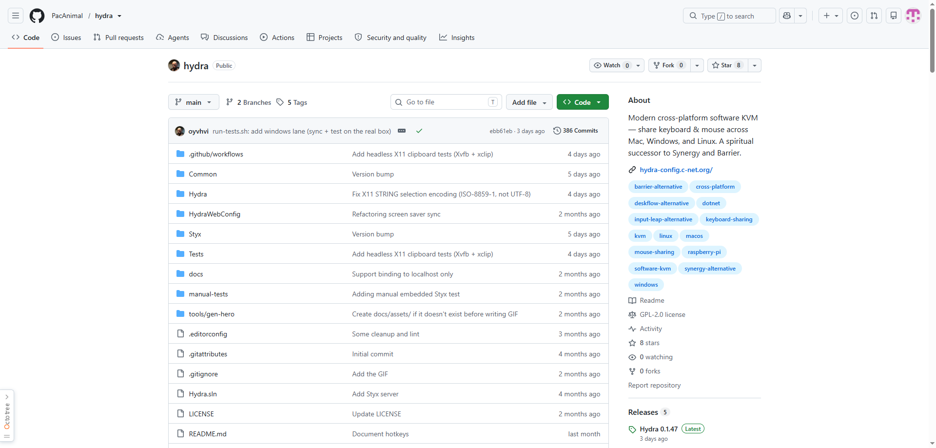Open the user avatar menu
Image resolution: width=936 pixels, height=448 pixels.
[x=913, y=16]
